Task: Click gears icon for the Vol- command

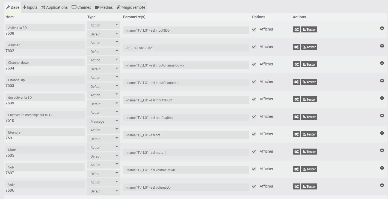Action: [x=296, y=169]
